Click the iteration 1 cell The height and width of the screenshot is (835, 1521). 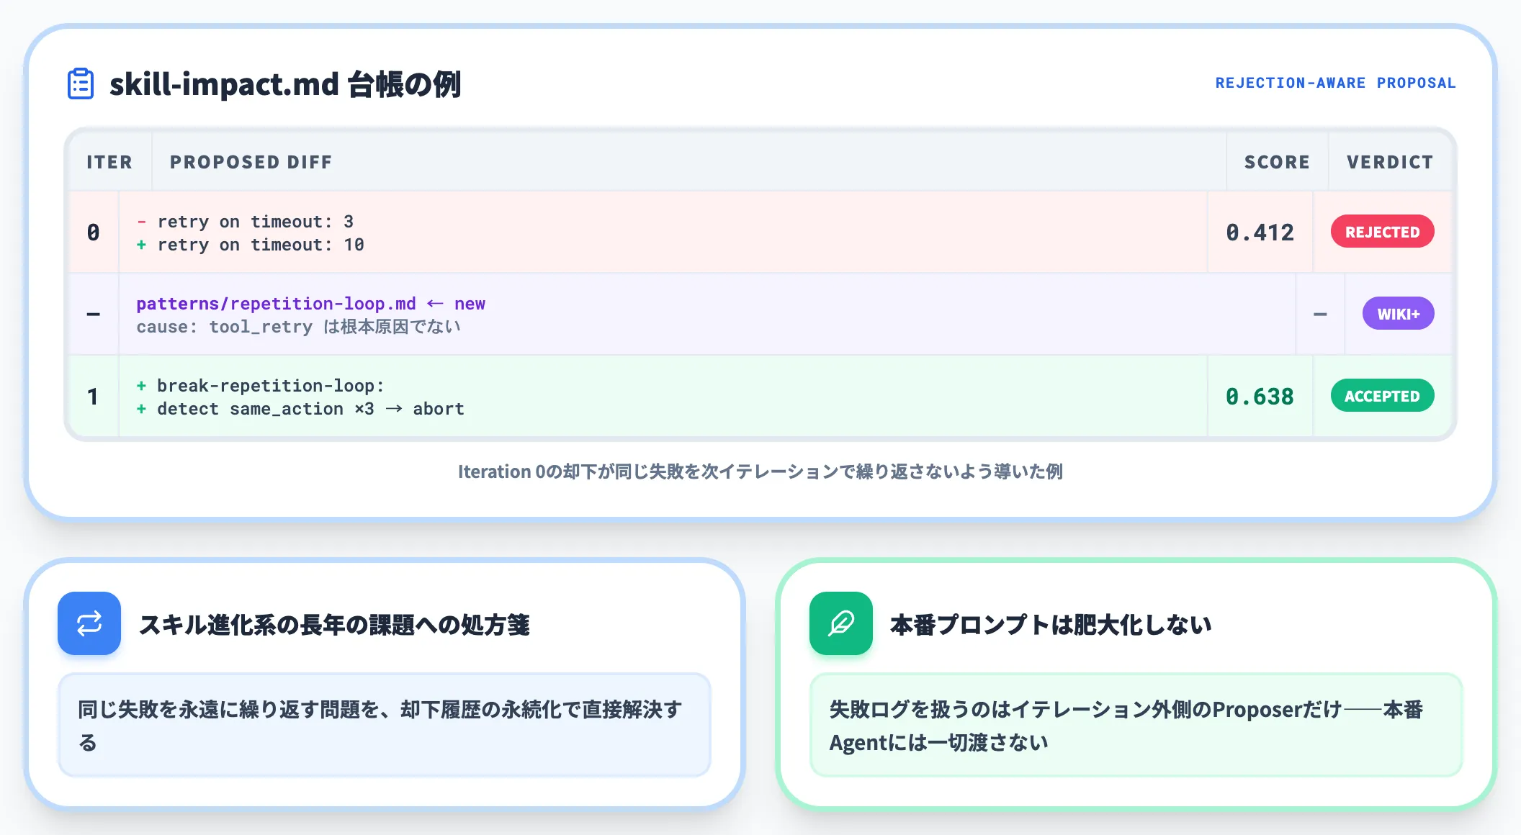(x=94, y=396)
